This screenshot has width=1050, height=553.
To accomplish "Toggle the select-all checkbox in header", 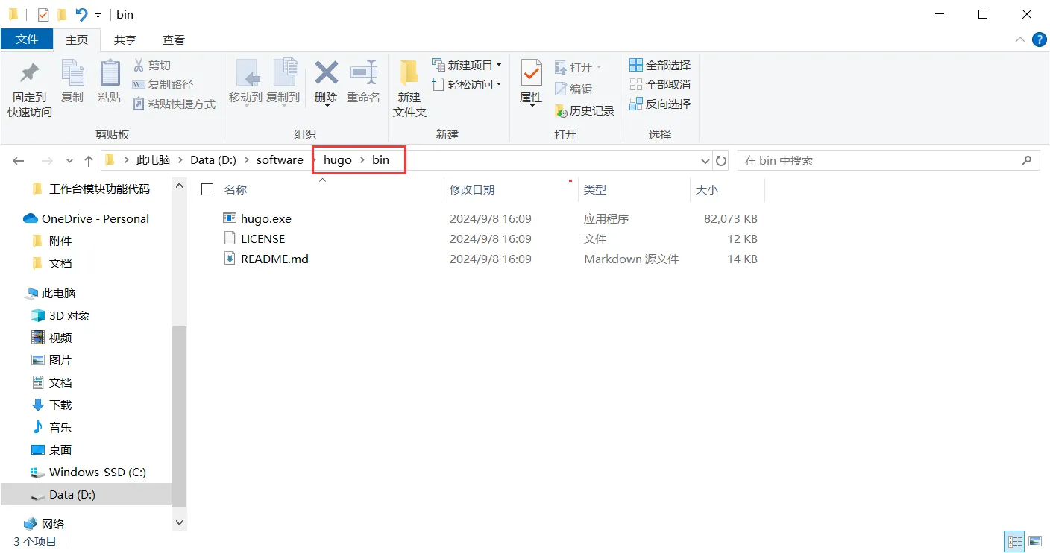I will coord(207,189).
